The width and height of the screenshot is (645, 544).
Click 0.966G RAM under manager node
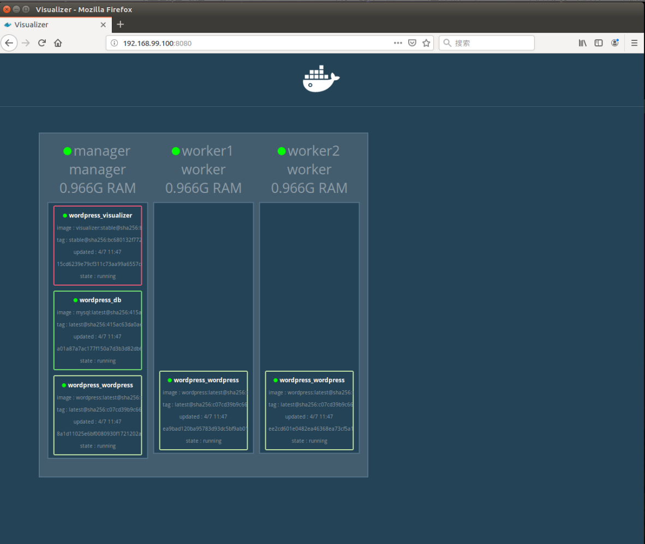pyautogui.click(x=98, y=188)
